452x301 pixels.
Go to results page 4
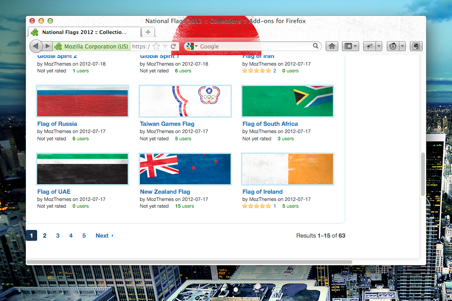71,236
